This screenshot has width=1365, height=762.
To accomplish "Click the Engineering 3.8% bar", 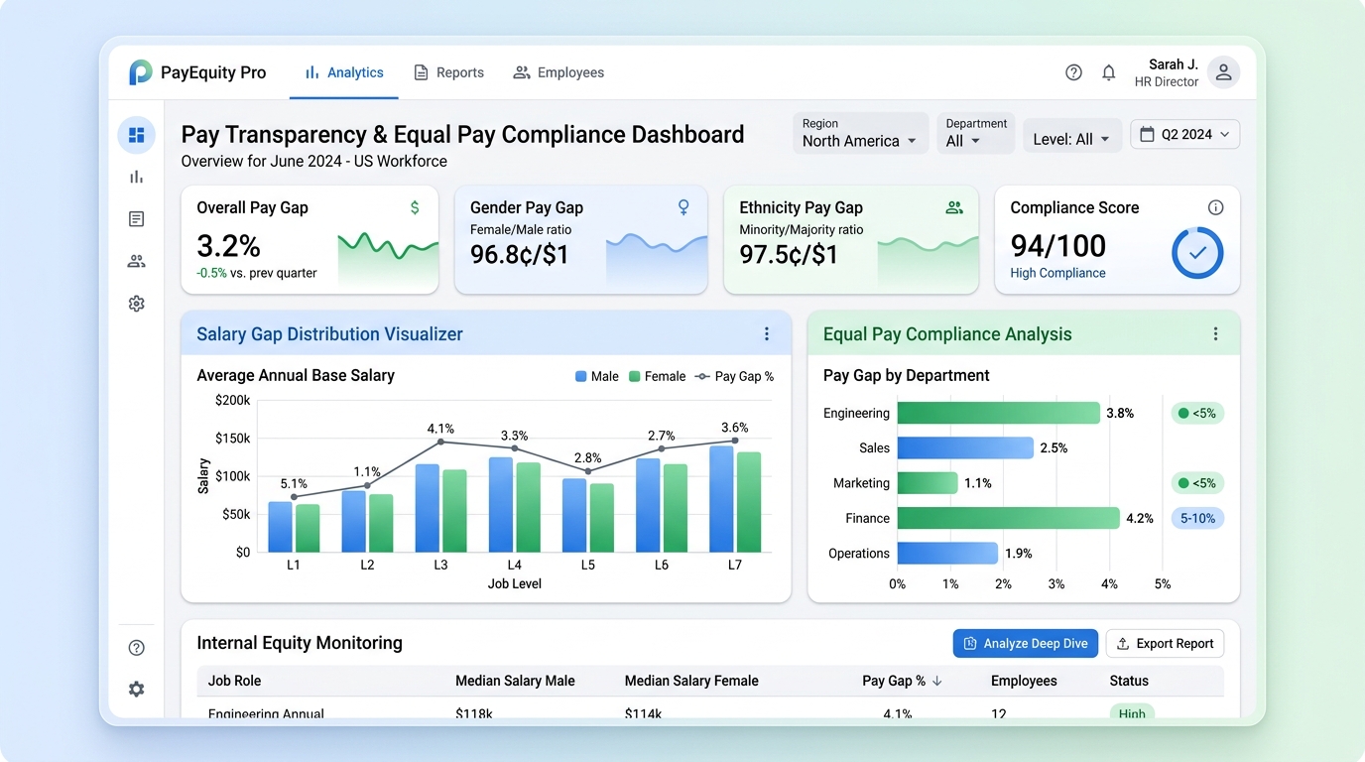I will click(x=999, y=413).
